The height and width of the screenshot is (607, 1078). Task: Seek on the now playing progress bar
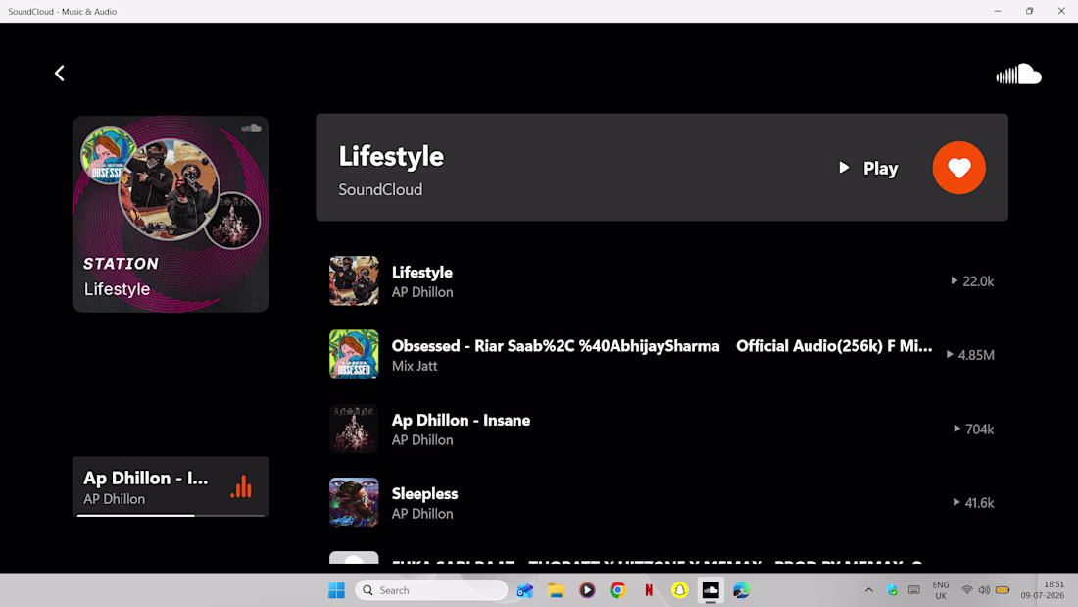coord(171,515)
